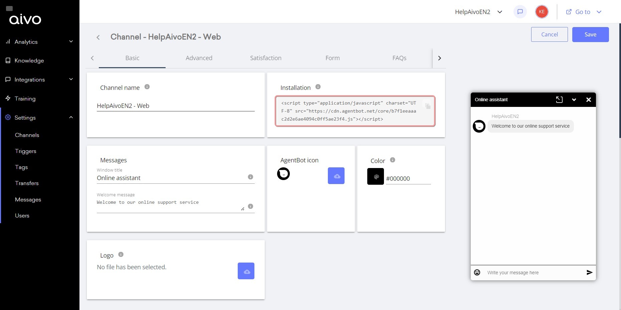This screenshot has height=310, width=621.
Task: Upload a new AgentBot icon
Action: tap(336, 175)
